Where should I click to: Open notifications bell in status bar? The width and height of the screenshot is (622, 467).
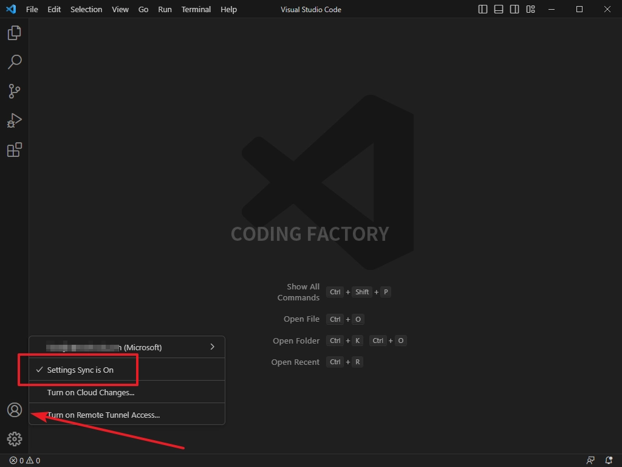coord(609,461)
